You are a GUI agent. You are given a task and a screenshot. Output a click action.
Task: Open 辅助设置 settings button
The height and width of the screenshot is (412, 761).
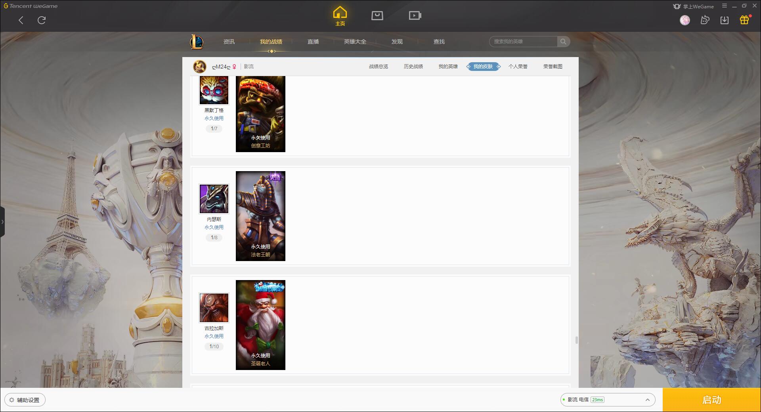[25, 400]
